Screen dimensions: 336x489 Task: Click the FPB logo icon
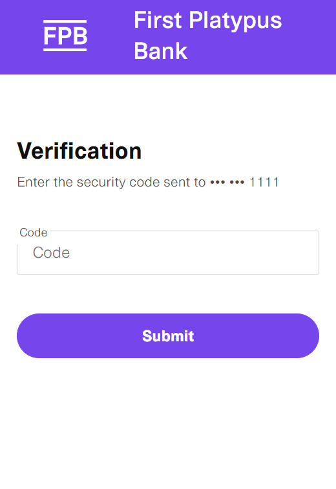(x=65, y=36)
